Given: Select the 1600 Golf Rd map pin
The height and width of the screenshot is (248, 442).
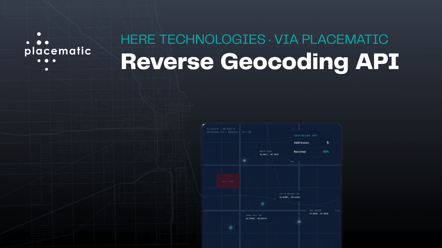Looking at the screenshot, I should click(x=231, y=227).
